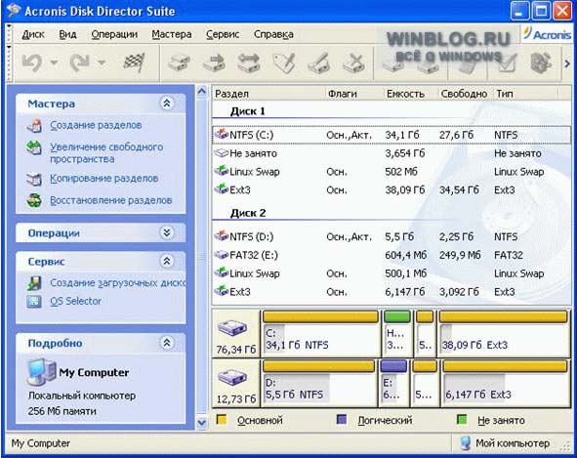Click the My Computer icon in Подробно
577x458 pixels.
point(41,372)
